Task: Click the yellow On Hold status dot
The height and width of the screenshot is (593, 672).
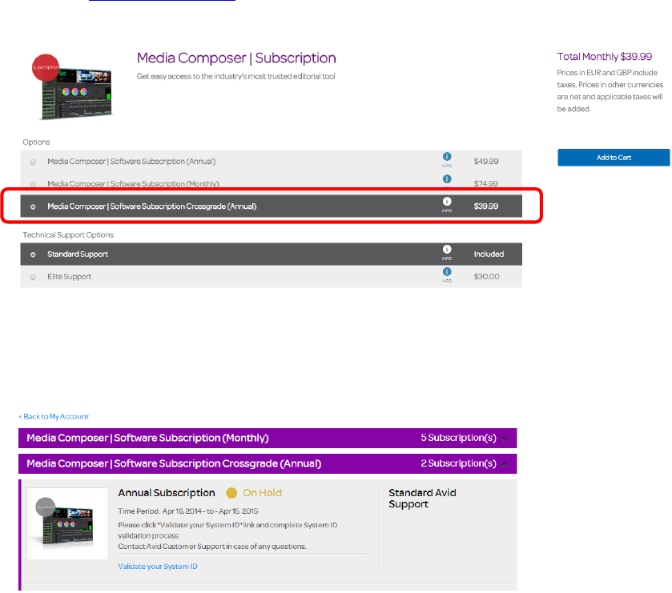Action: click(x=231, y=493)
